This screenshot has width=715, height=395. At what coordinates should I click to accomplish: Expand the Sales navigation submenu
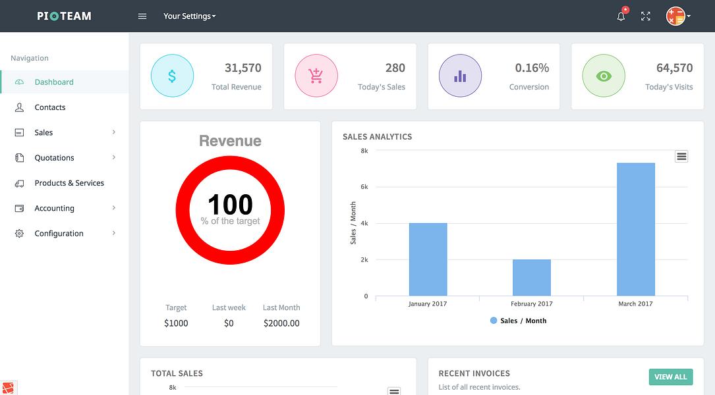tap(65, 132)
